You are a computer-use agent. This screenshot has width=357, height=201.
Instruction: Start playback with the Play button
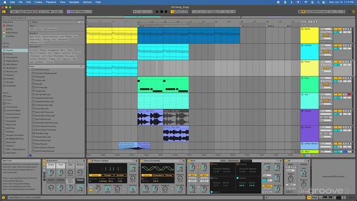coord(157,12)
